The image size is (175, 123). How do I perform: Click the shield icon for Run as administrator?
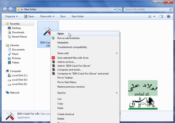(53, 38)
